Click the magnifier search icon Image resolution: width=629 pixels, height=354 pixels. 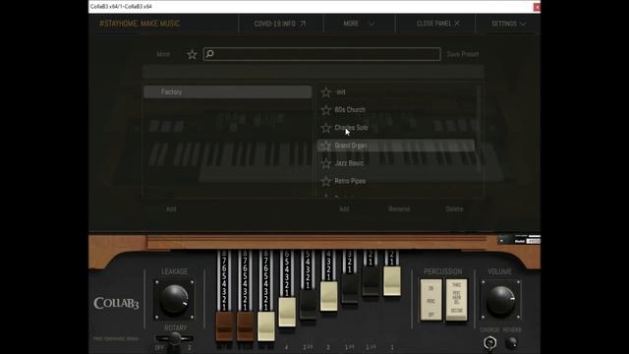(x=209, y=54)
